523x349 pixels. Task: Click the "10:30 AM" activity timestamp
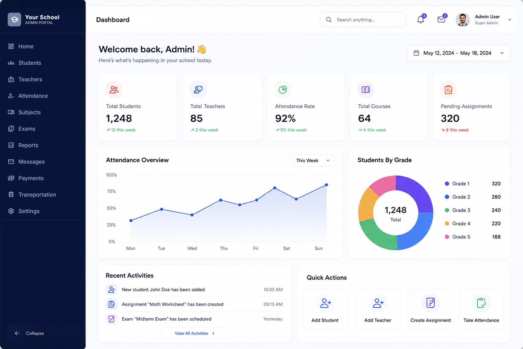click(273, 290)
